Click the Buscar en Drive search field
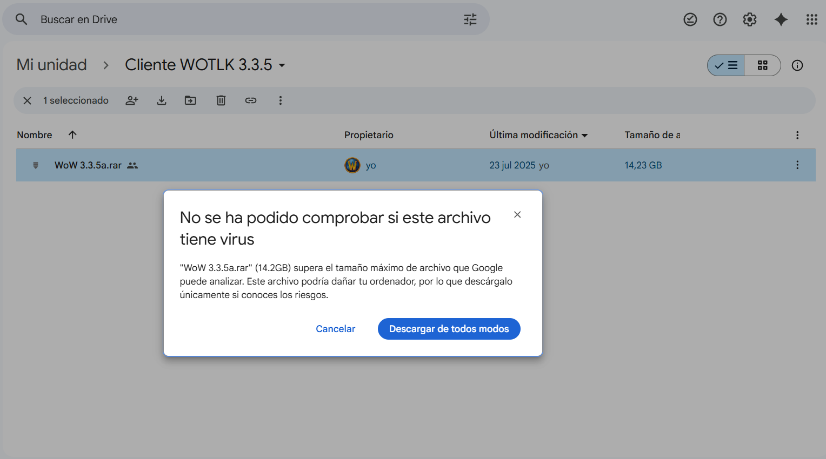The width and height of the screenshot is (826, 459). [x=216, y=19]
